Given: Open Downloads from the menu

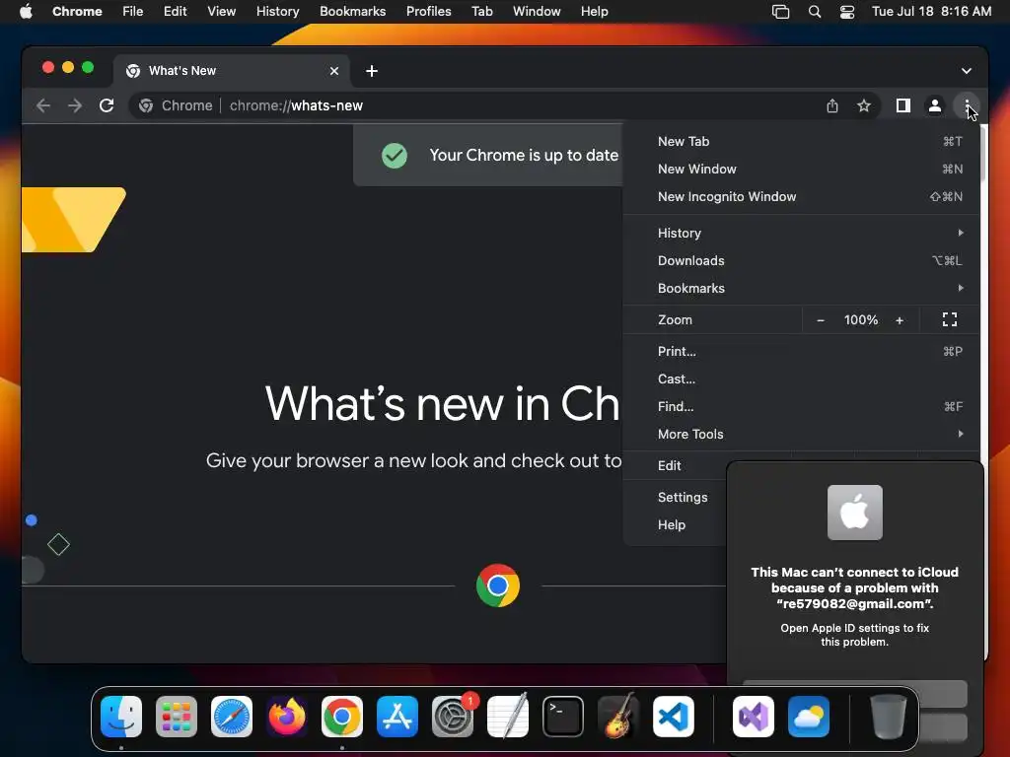Looking at the screenshot, I should coord(801,260).
